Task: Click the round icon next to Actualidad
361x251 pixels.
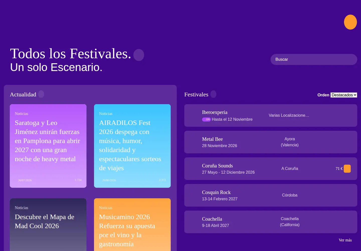Action: 41,94
